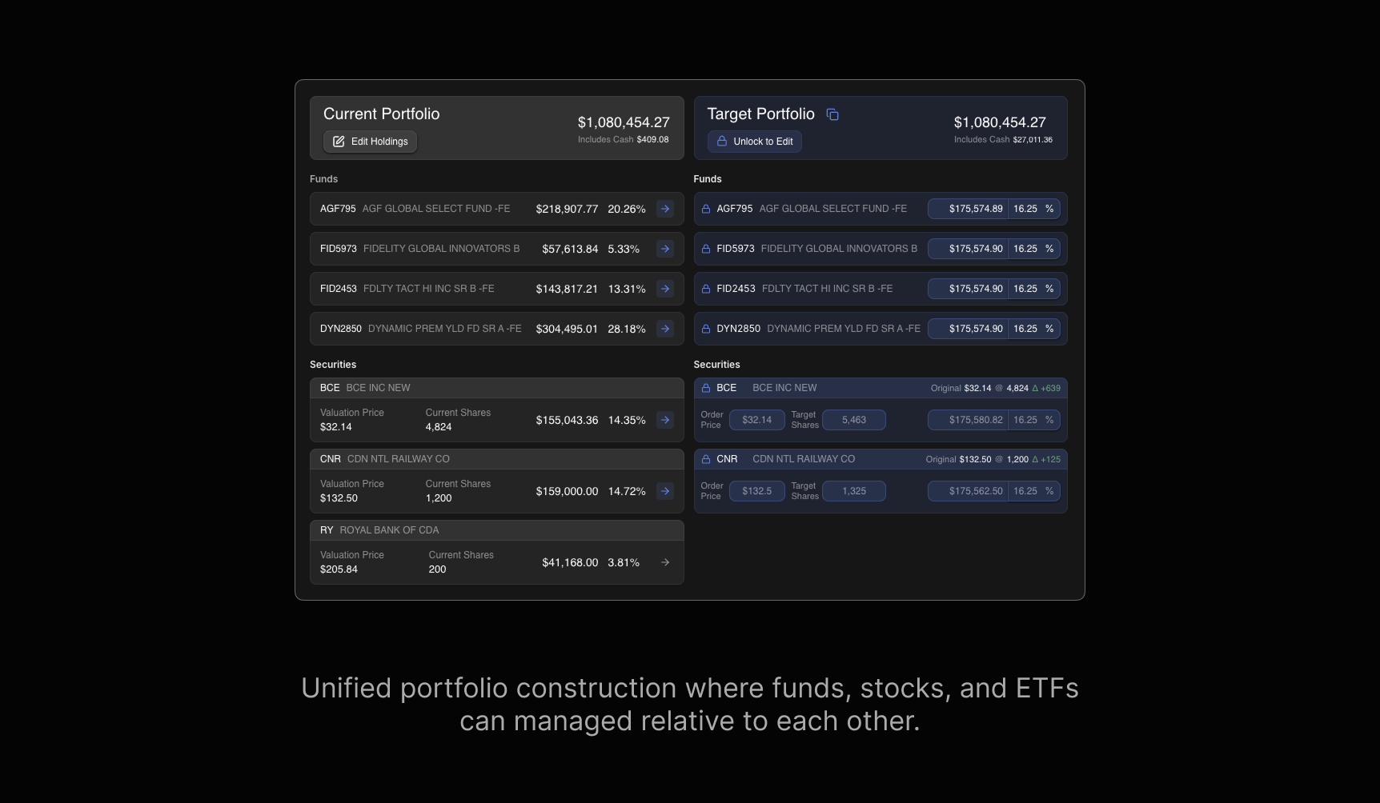Click the lock icon inside Unlock to Edit button

pos(722,142)
